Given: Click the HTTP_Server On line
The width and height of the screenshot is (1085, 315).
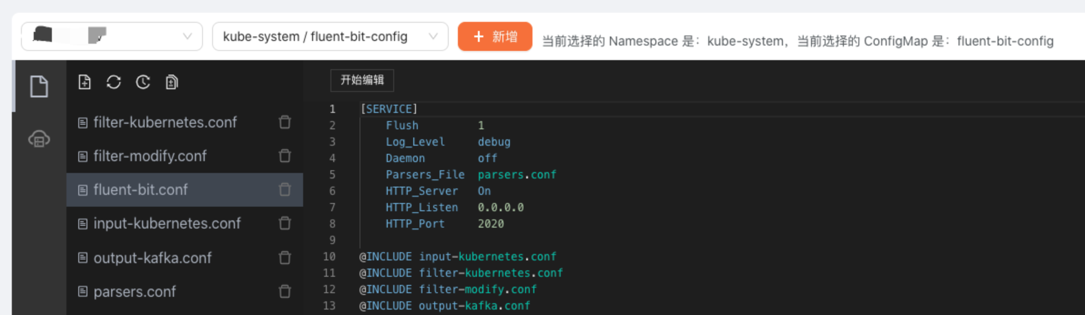Looking at the screenshot, I should 438,191.
